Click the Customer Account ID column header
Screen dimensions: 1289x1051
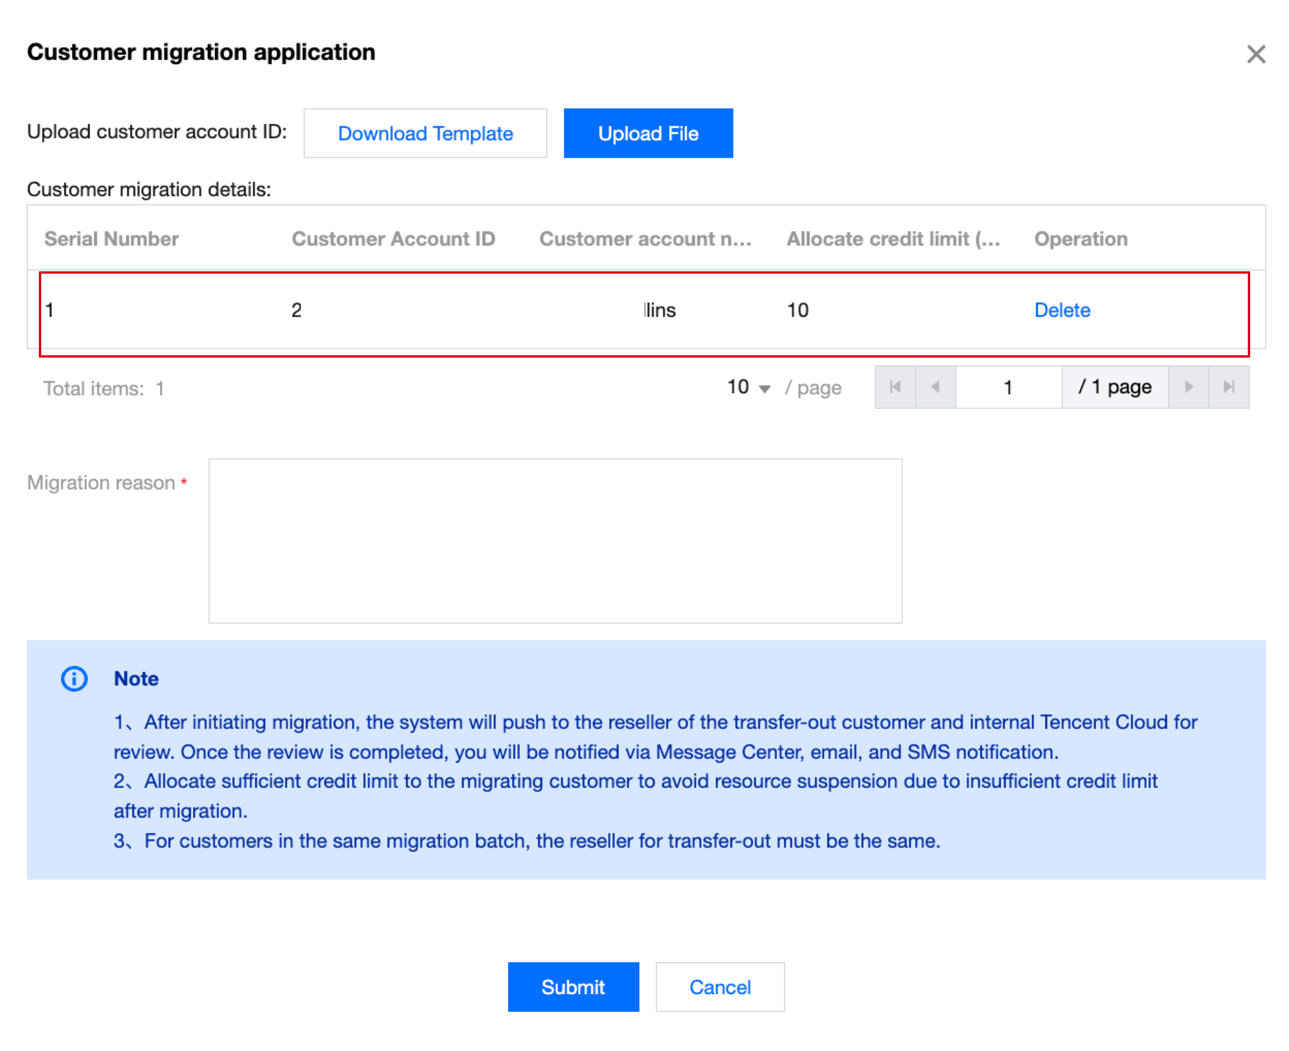[393, 239]
